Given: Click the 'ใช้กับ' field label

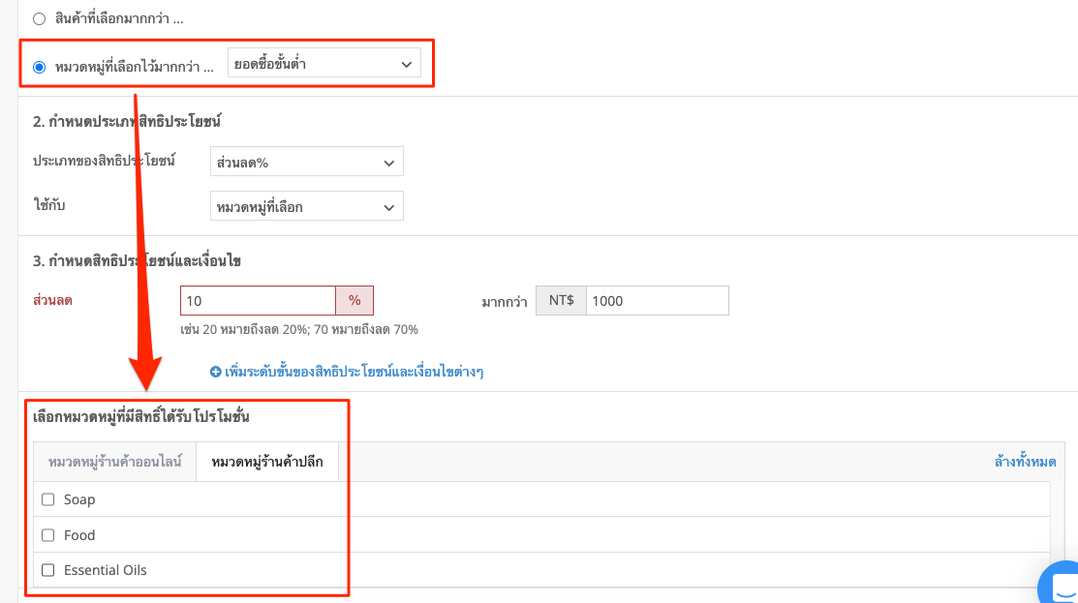Looking at the screenshot, I should [48, 204].
